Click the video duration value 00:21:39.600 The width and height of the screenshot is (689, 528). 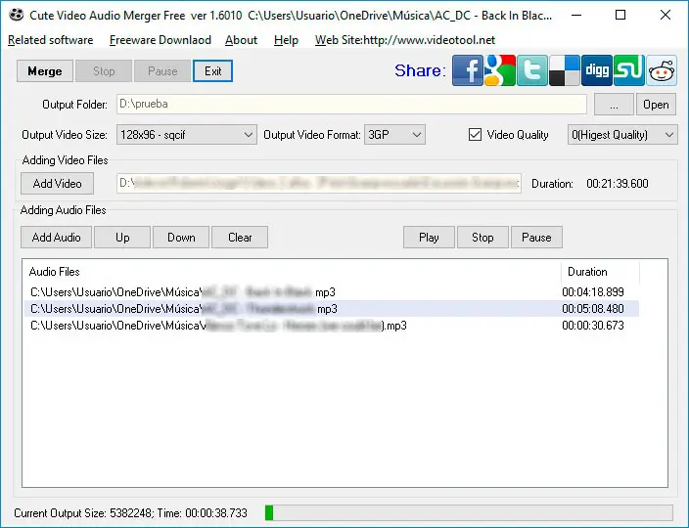tap(618, 184)
